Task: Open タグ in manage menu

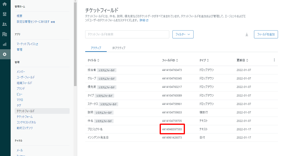Action: click(x=19, y=105)
